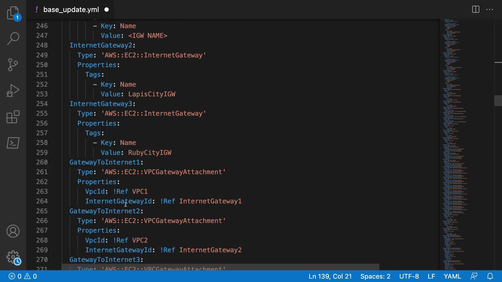
Task: Open the Extensions view
Action: [13, 117]
